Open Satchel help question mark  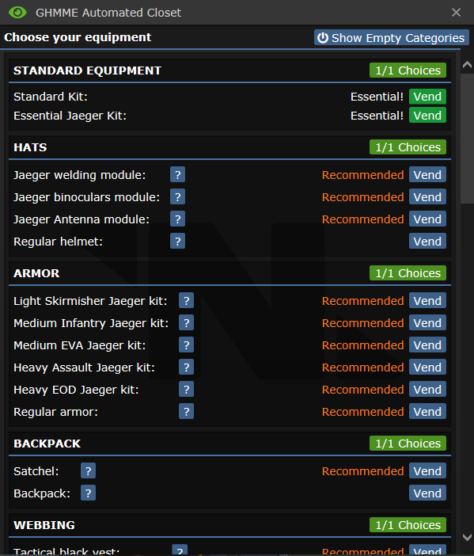(x=88, y=471)
